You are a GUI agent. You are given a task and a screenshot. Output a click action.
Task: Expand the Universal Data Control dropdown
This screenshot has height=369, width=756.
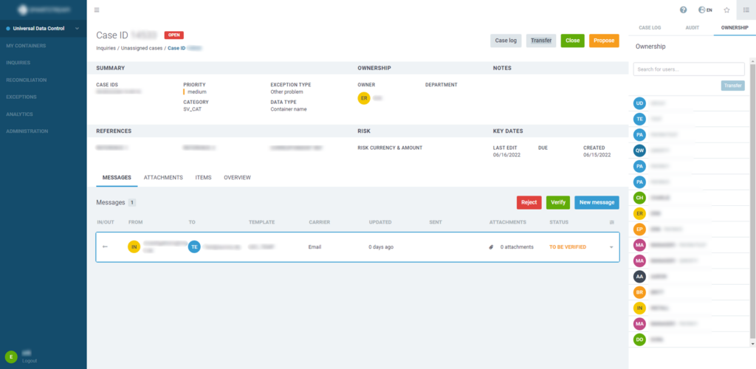[x=78, y=29]
